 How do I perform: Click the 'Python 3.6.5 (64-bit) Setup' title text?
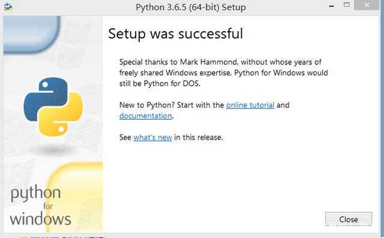191,7
